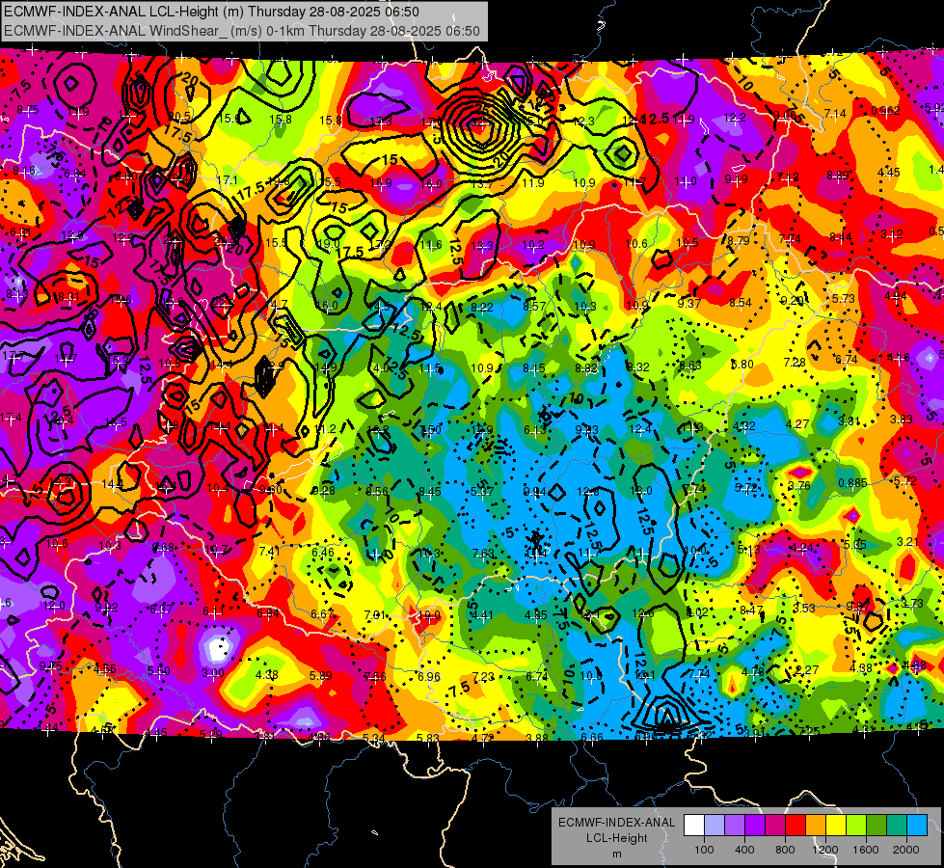
Task: Pick the red legend swatch right of 800
Action: click(x=796, y=826)
